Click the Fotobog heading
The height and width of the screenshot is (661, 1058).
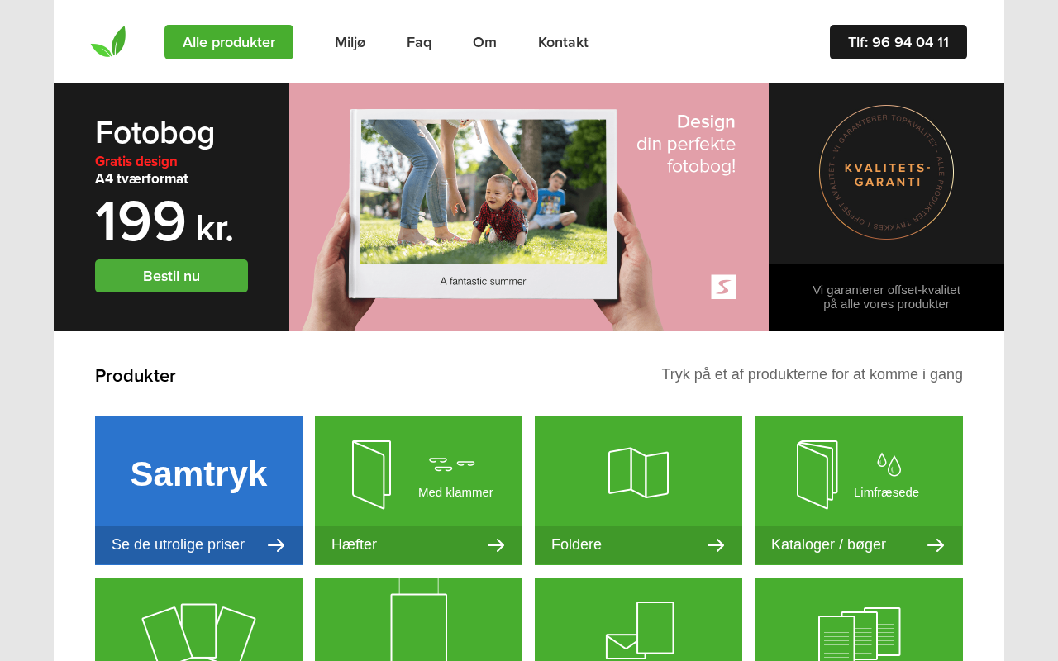(155, 133)
